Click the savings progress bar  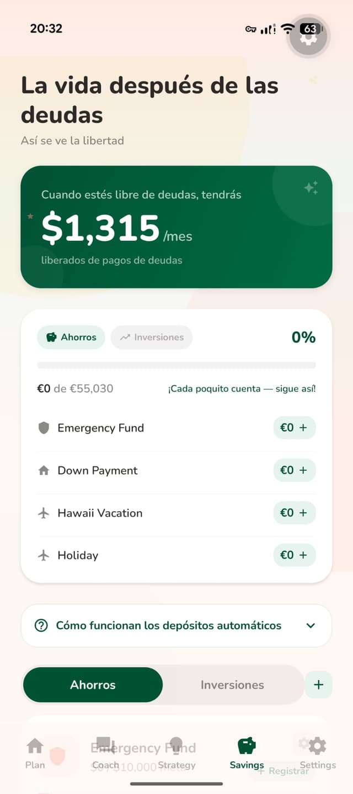[x=176, y=365]
